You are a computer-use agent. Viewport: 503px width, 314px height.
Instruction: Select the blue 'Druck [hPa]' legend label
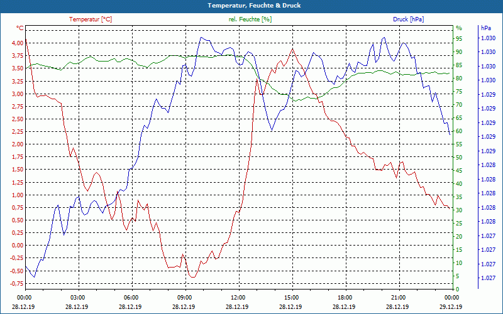click(408, 19)
